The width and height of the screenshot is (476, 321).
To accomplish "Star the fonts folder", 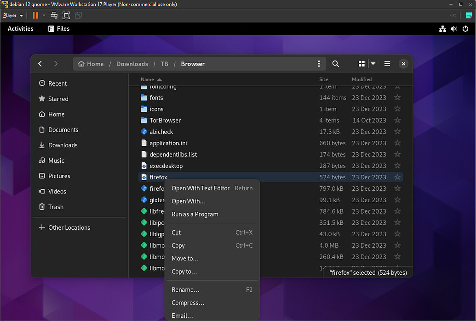I will click(397, 97).
